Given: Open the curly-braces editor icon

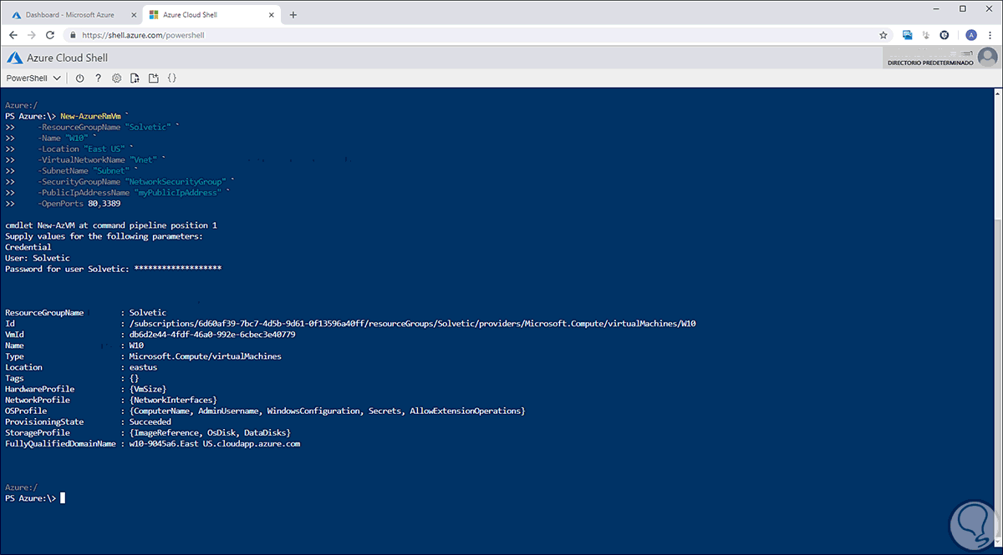Looking at the screenshot, I should (x=171, y=78).
